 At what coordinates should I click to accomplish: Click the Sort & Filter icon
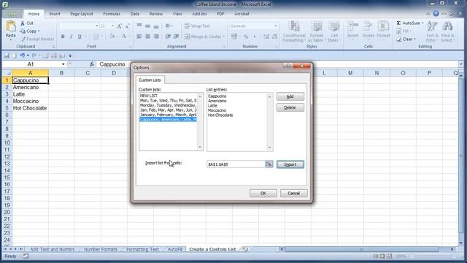coord(432,26)
